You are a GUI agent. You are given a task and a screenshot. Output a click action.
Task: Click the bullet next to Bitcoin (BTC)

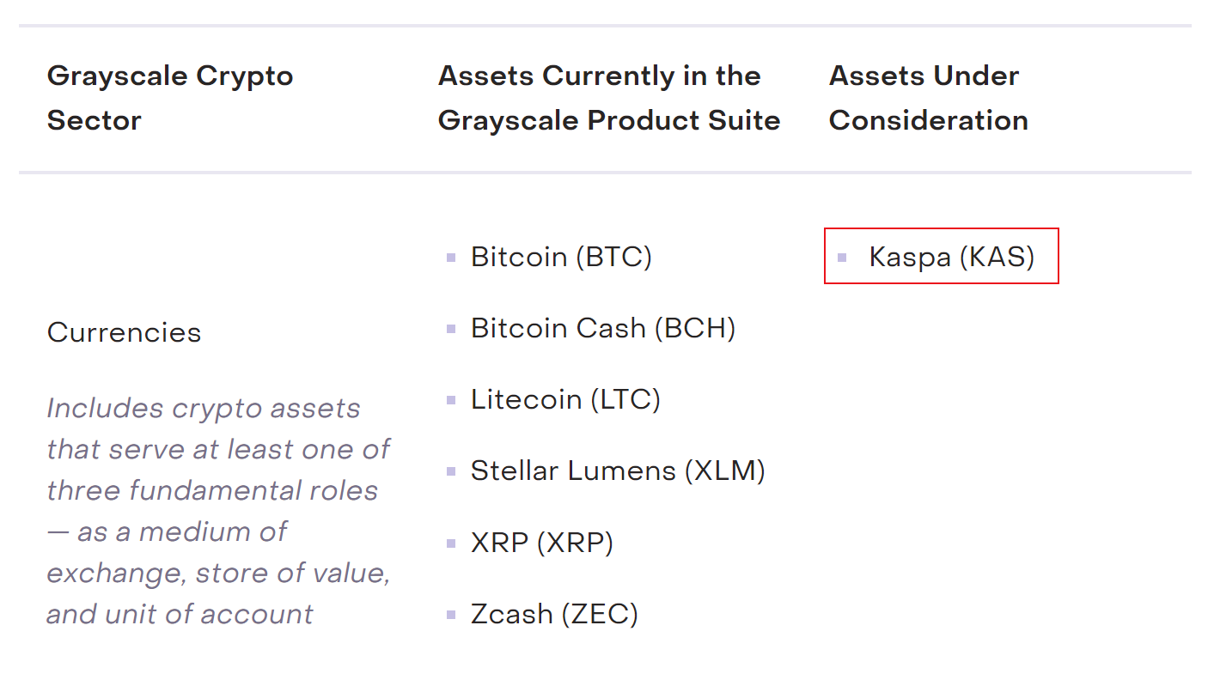coord(451,257)
